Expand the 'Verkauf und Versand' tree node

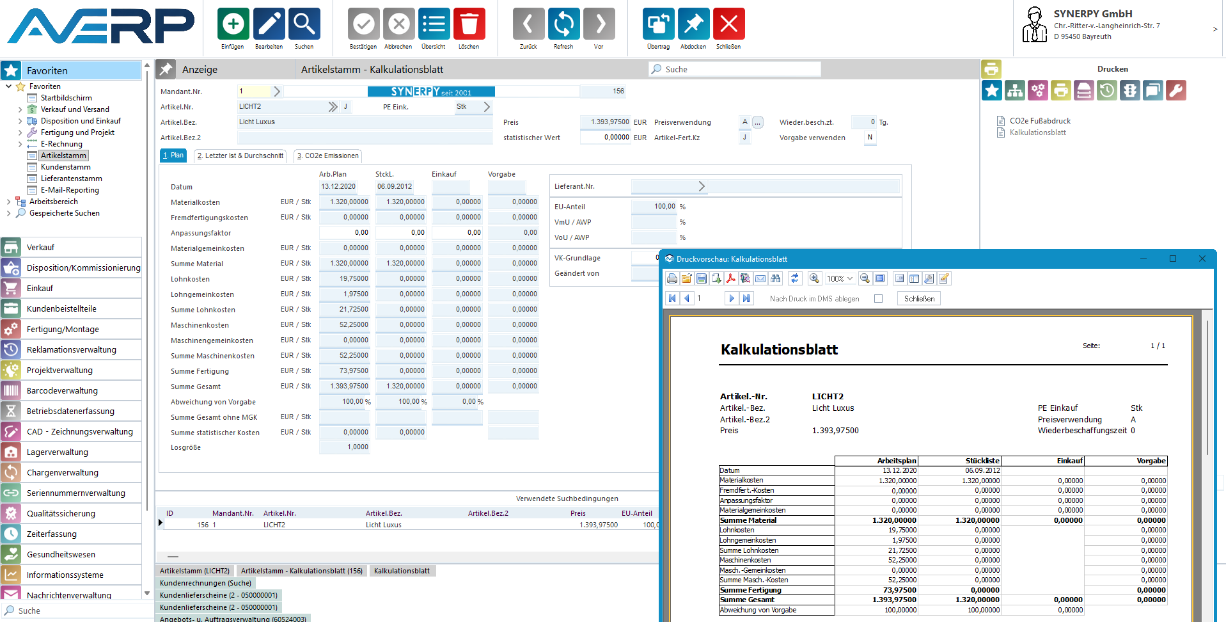click(20, 109)
